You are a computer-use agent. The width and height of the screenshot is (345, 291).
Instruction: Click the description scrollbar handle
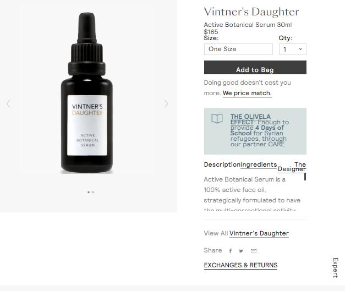305,177
